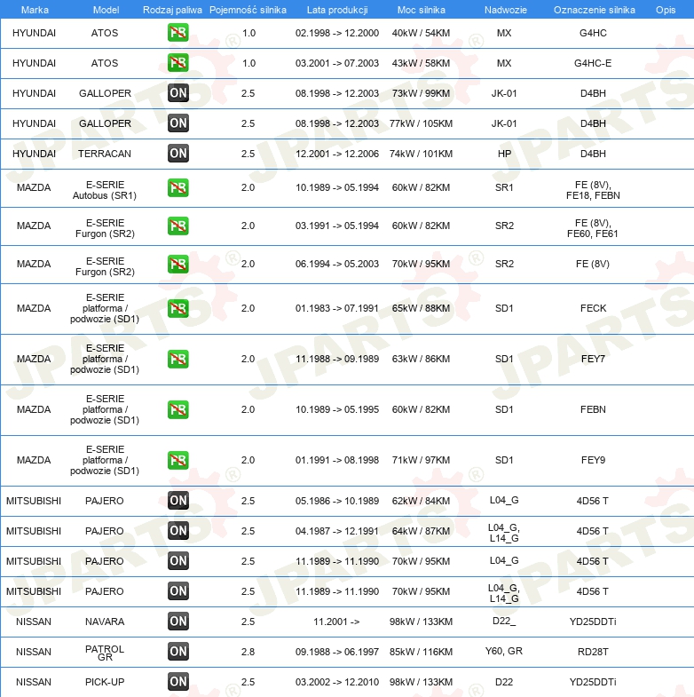Click the Opis column header
The image size is (694, 697).
[666, 10]
